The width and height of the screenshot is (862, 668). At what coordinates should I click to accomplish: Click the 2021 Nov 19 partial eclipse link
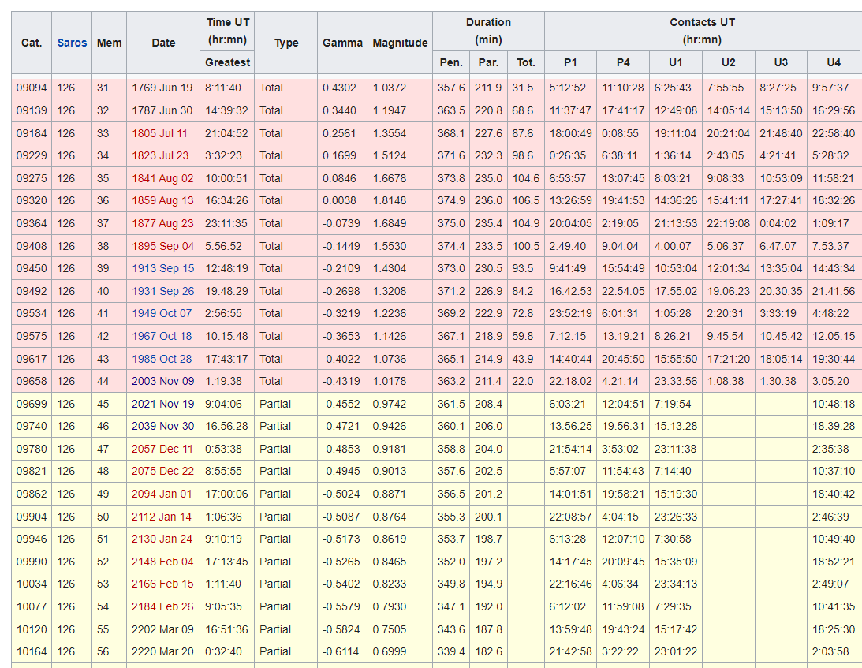pyautogui.click(x=162, y=404)
